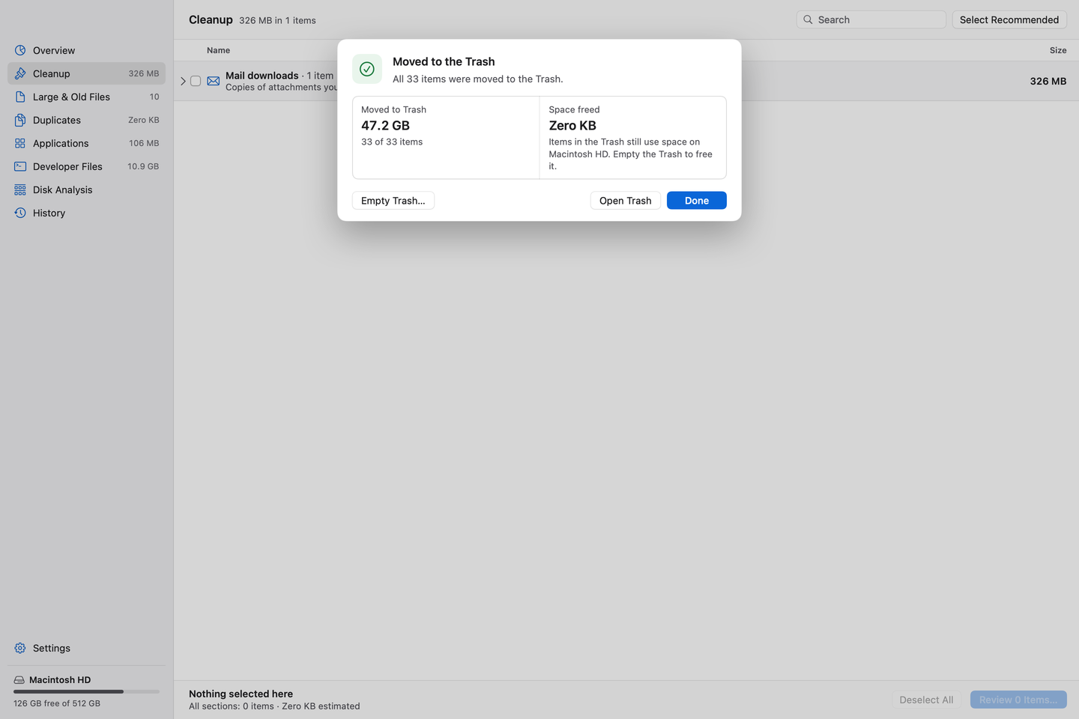Go to Large & Old Files

[x=86, y=97]
